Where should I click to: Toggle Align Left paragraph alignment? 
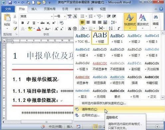pyautogui.click(x=82, y=22)
